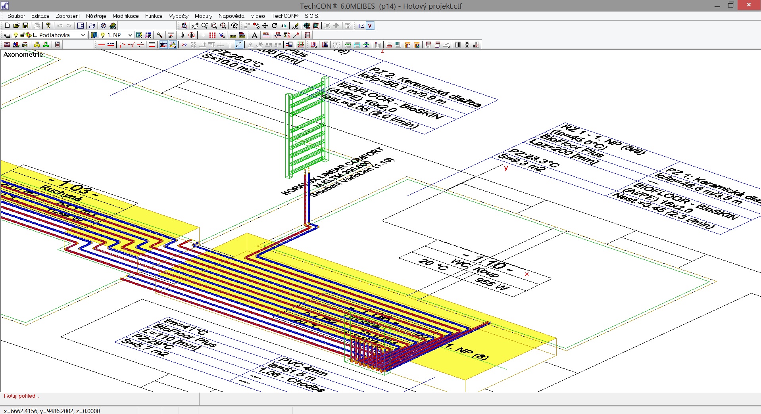Expand the Podlahovka layer dropdown
761x414 pixels.
(83, 35)
